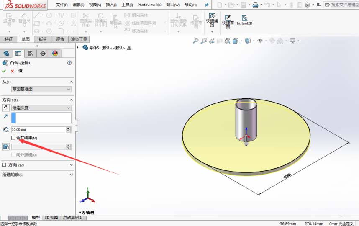Screen dimensions: 359x226
Task: Open dropdown arrow under 快速捕捉
Action: pos(212,32)
